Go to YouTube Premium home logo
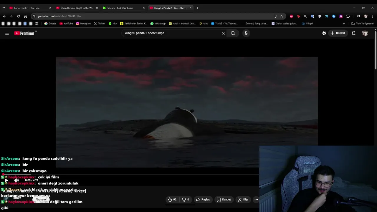The image size is (377, 212). pos(24,33)
